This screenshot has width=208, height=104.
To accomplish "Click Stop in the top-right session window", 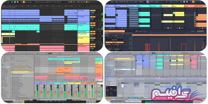I will (x=184, y=2).
